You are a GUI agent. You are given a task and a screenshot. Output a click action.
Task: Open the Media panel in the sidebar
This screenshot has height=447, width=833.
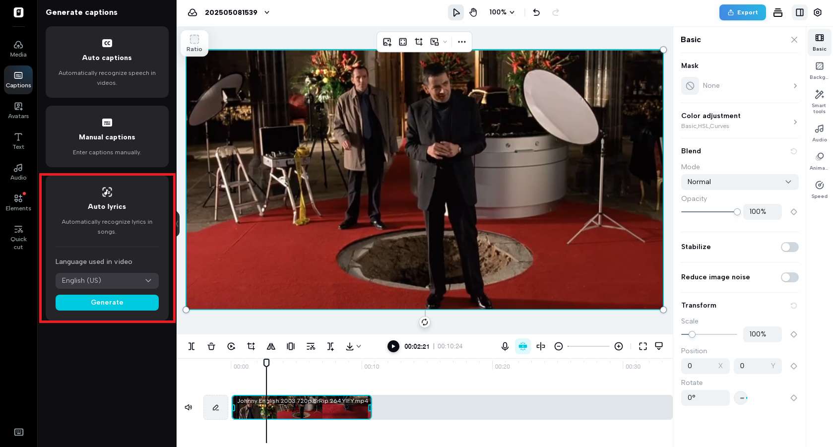click(x=18, y=48)
